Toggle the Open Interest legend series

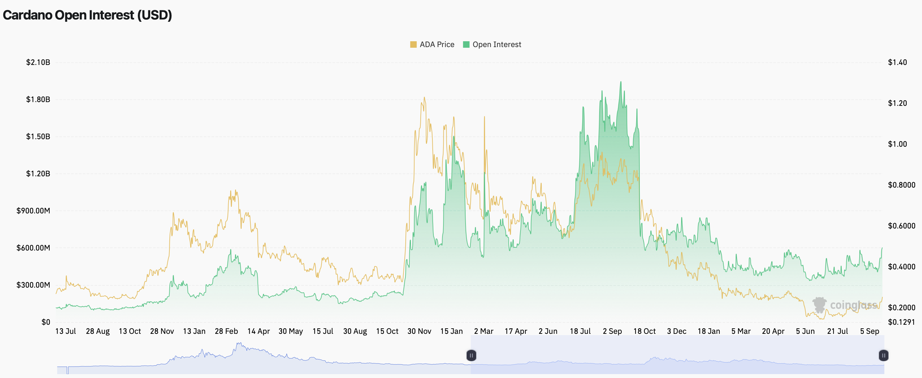click(x=492, y=44)
